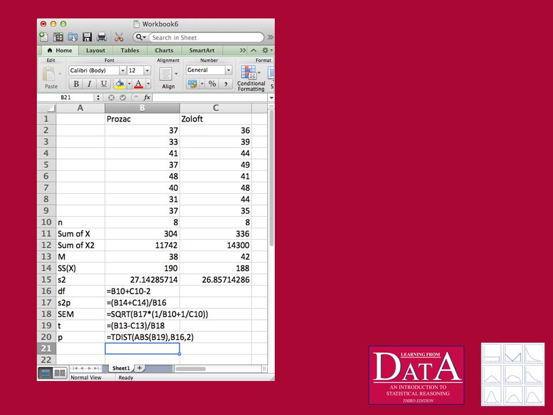The height and width of the screenshot is (415, 553).
Task: Print the workbook using printer icon
Action: 101,37
